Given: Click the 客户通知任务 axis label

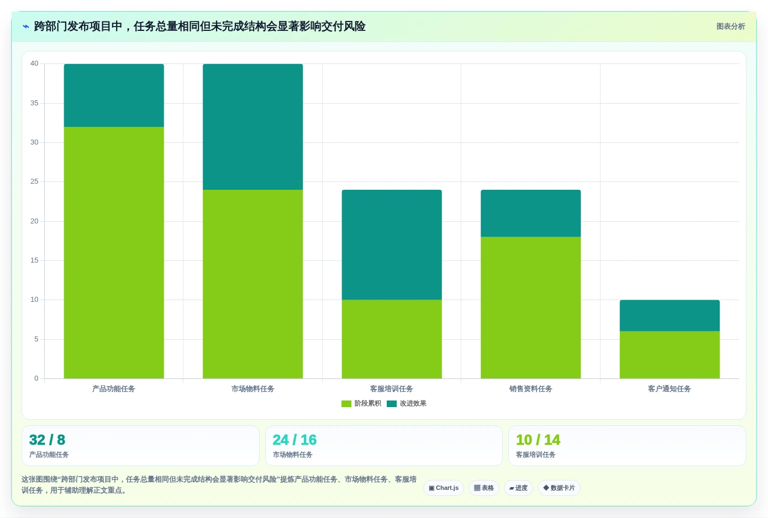Looking at the screenshot, I should pos(670,389).
